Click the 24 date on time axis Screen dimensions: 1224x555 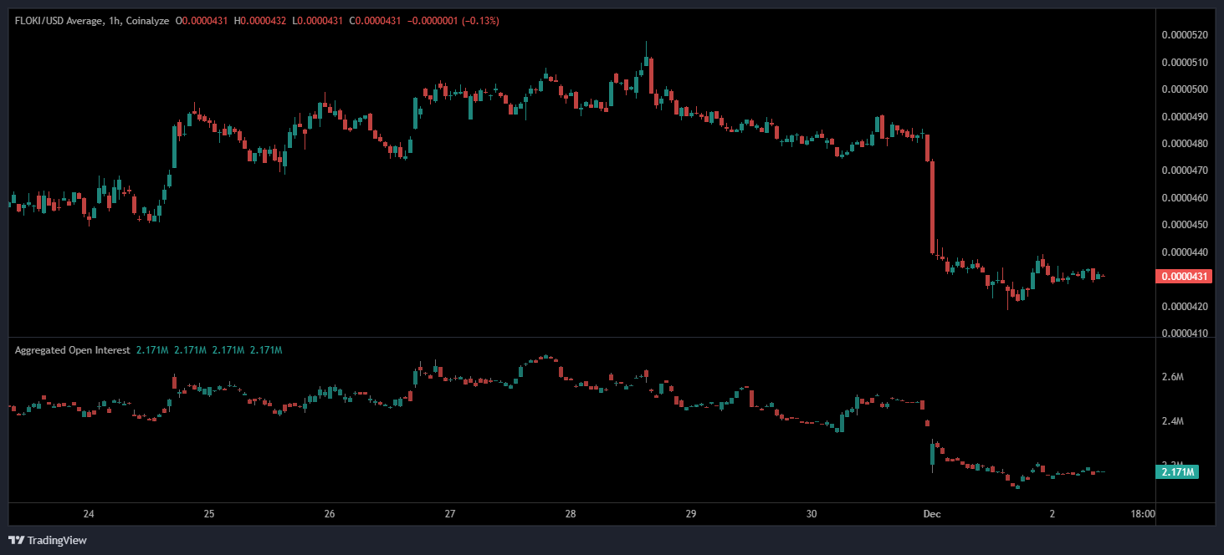tap(89, 514)
